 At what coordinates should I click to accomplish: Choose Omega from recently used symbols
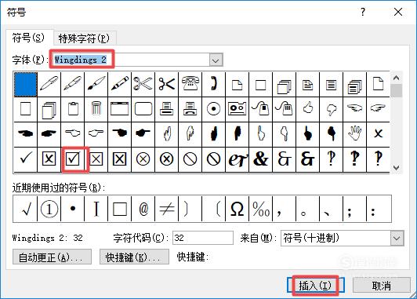[x=237, y=209]
